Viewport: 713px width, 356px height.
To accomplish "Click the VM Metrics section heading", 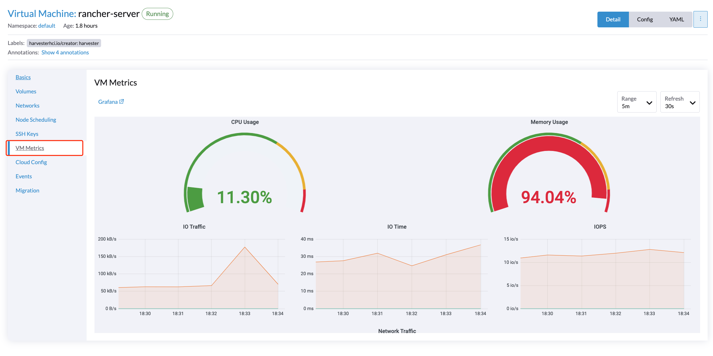I will [x=116, y=83].
